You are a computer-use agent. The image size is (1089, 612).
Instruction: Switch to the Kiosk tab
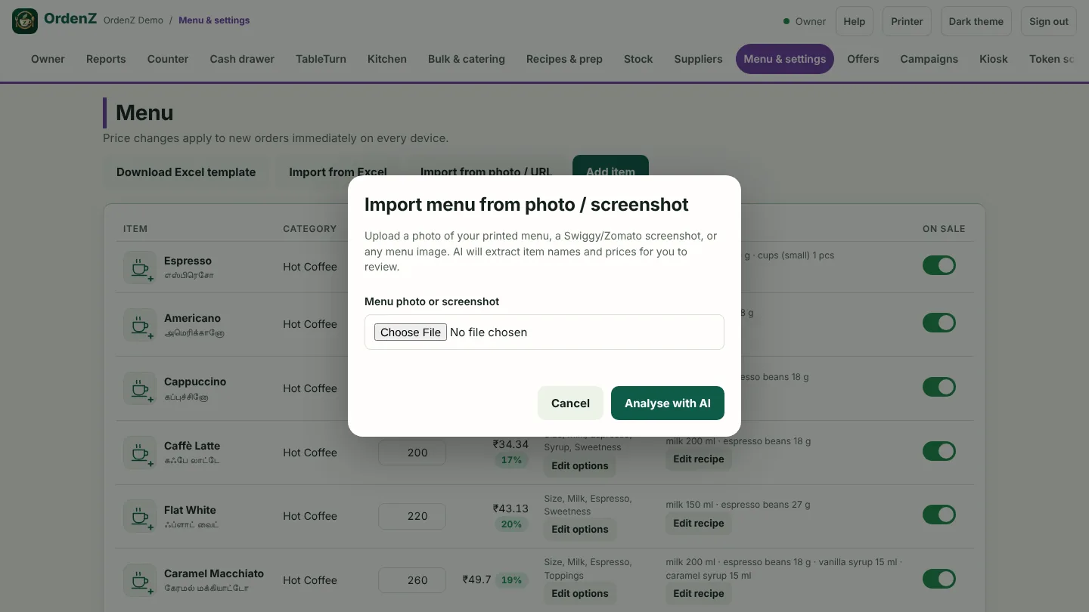[994, 59]
